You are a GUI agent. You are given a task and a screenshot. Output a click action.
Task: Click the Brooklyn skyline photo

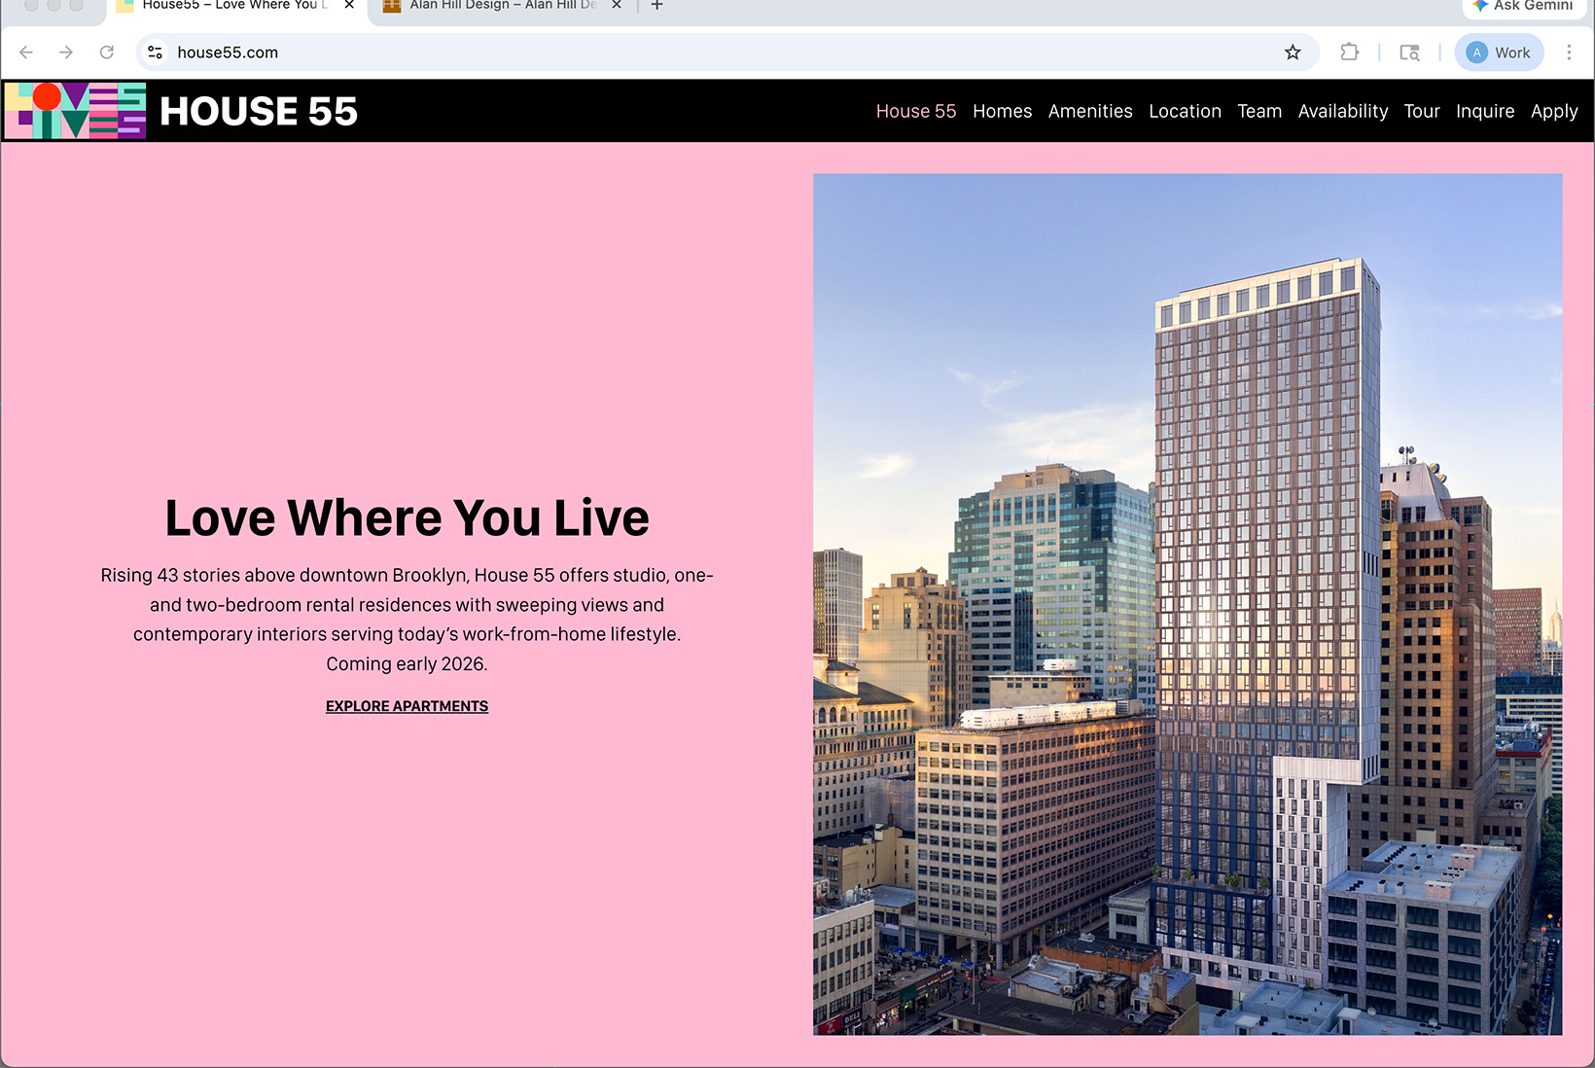pos(1187,603)
